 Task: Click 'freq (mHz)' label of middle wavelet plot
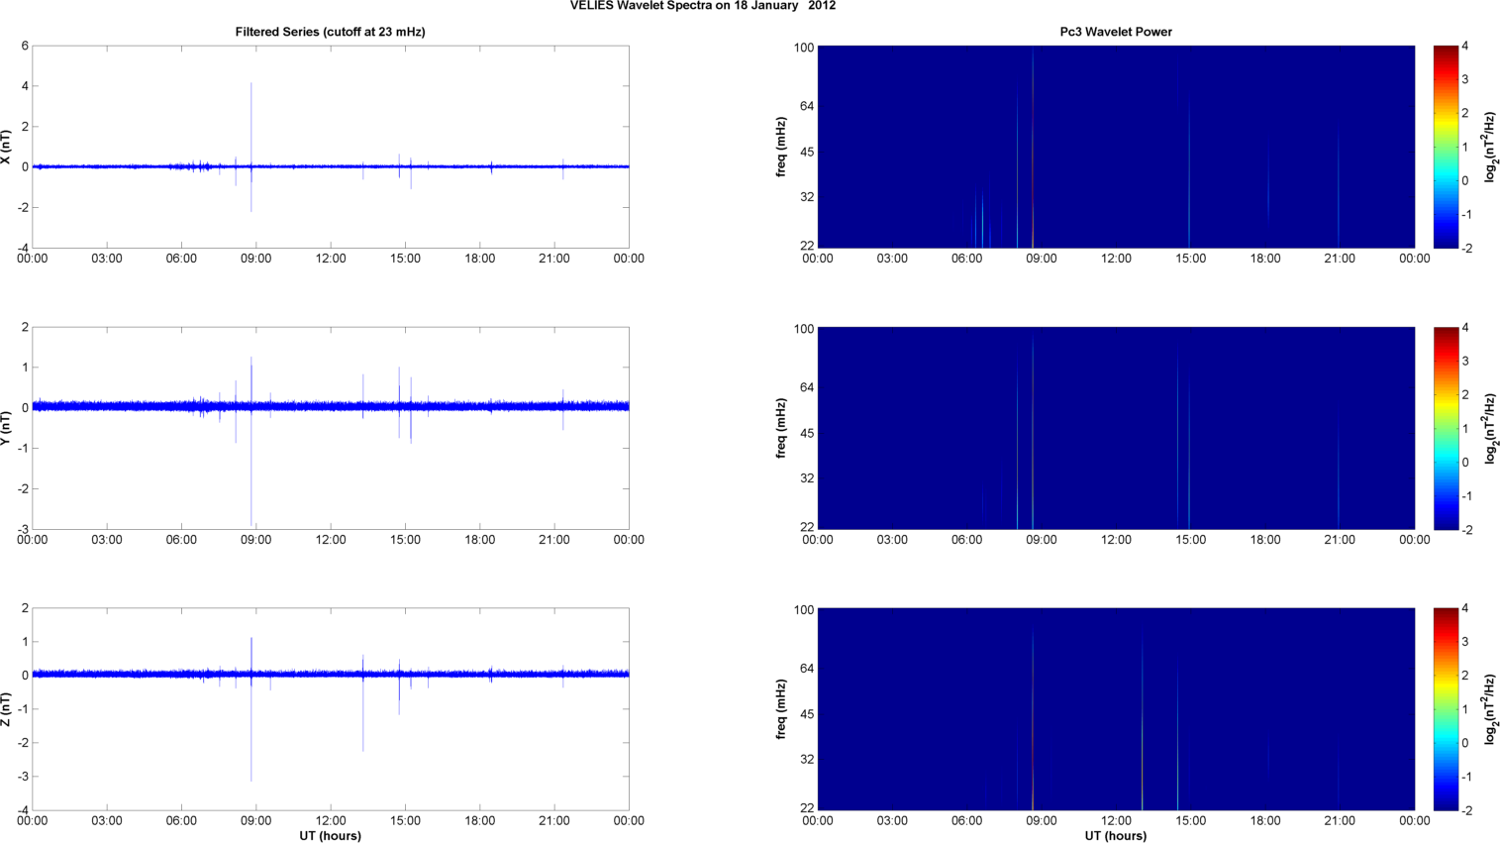point(781,428)
